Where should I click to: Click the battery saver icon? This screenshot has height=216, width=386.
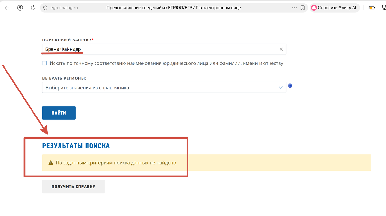click(372, 8)
